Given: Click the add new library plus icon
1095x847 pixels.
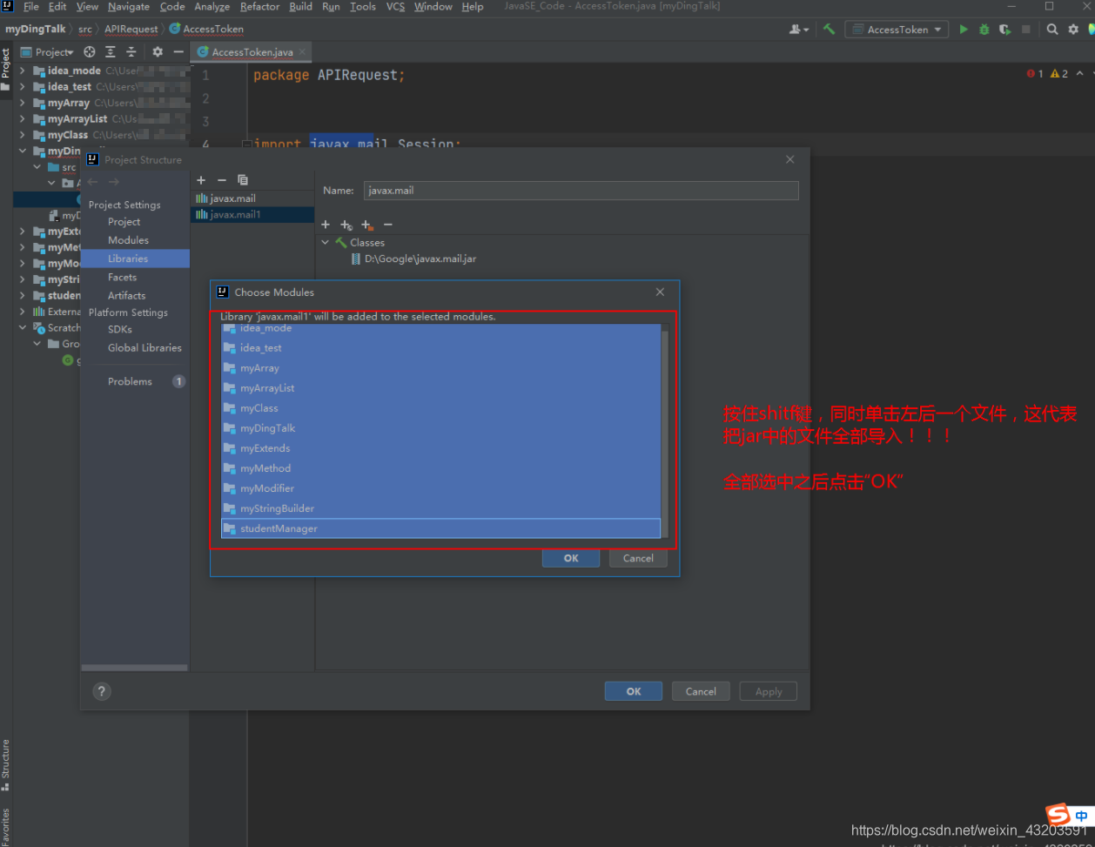Looking at the screenshot, I should (x=201, y=180).
